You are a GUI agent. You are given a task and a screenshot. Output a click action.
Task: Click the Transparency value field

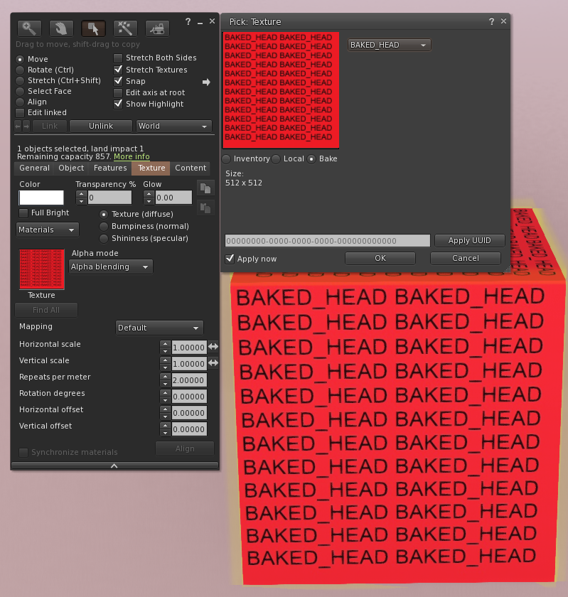(x=109, y=198)
